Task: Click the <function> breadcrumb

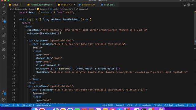Action: tap(67, 9)
